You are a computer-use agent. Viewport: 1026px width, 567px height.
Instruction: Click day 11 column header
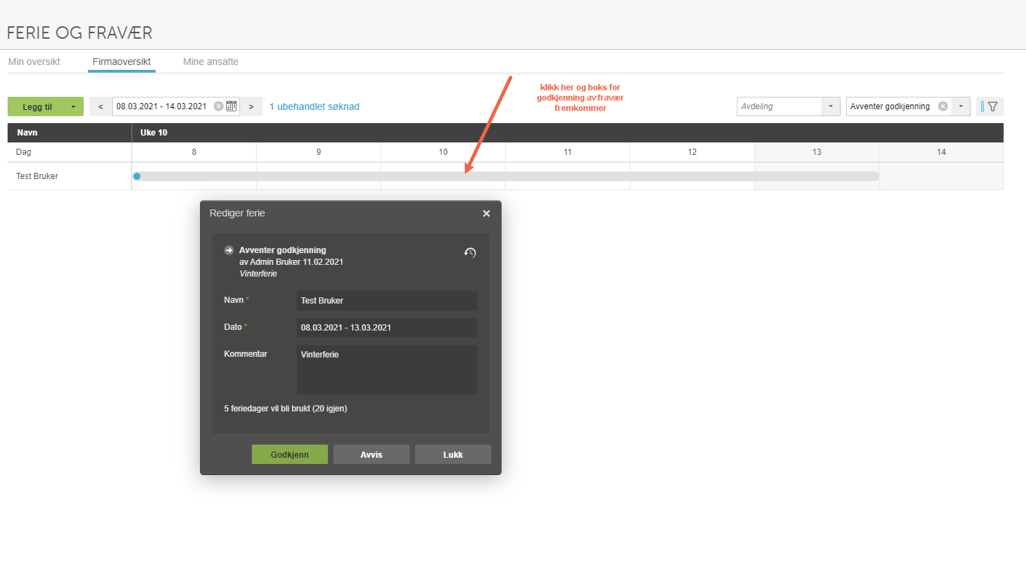568,152
